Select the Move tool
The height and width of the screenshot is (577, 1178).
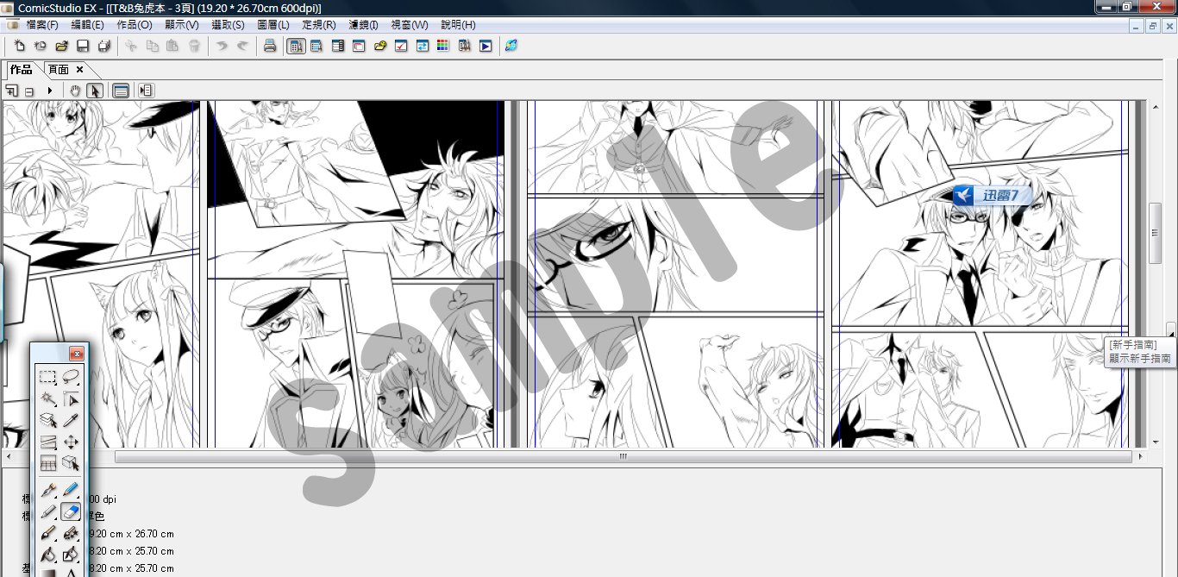pyautogui.click(x=71, y=442)
